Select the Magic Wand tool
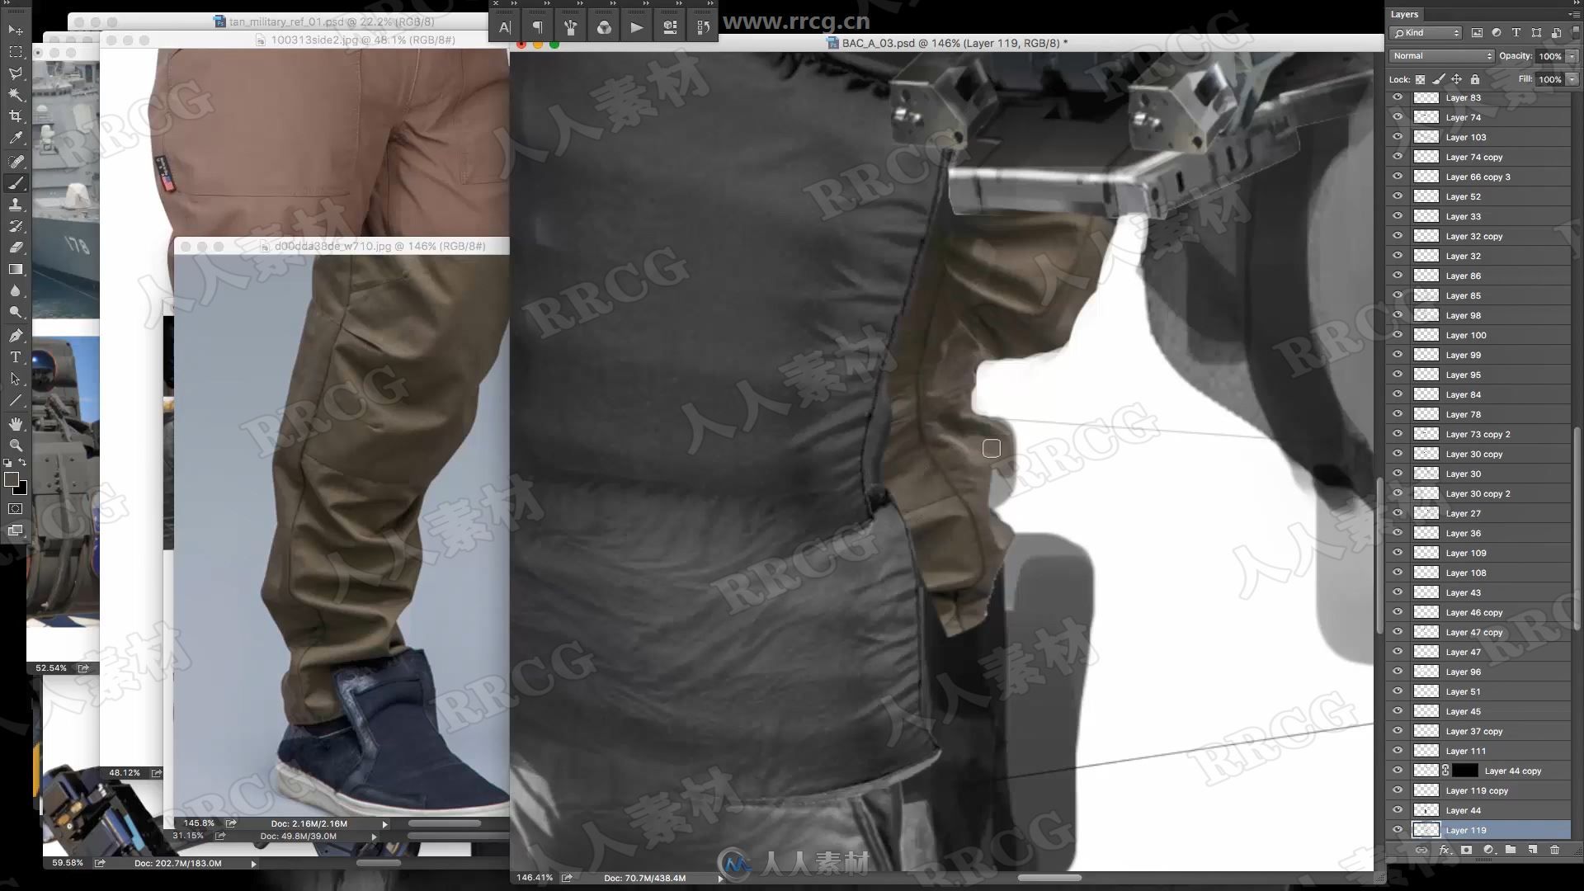Image resolution: width=1584 pixels, height=891 pixels. tap(14, 95)
